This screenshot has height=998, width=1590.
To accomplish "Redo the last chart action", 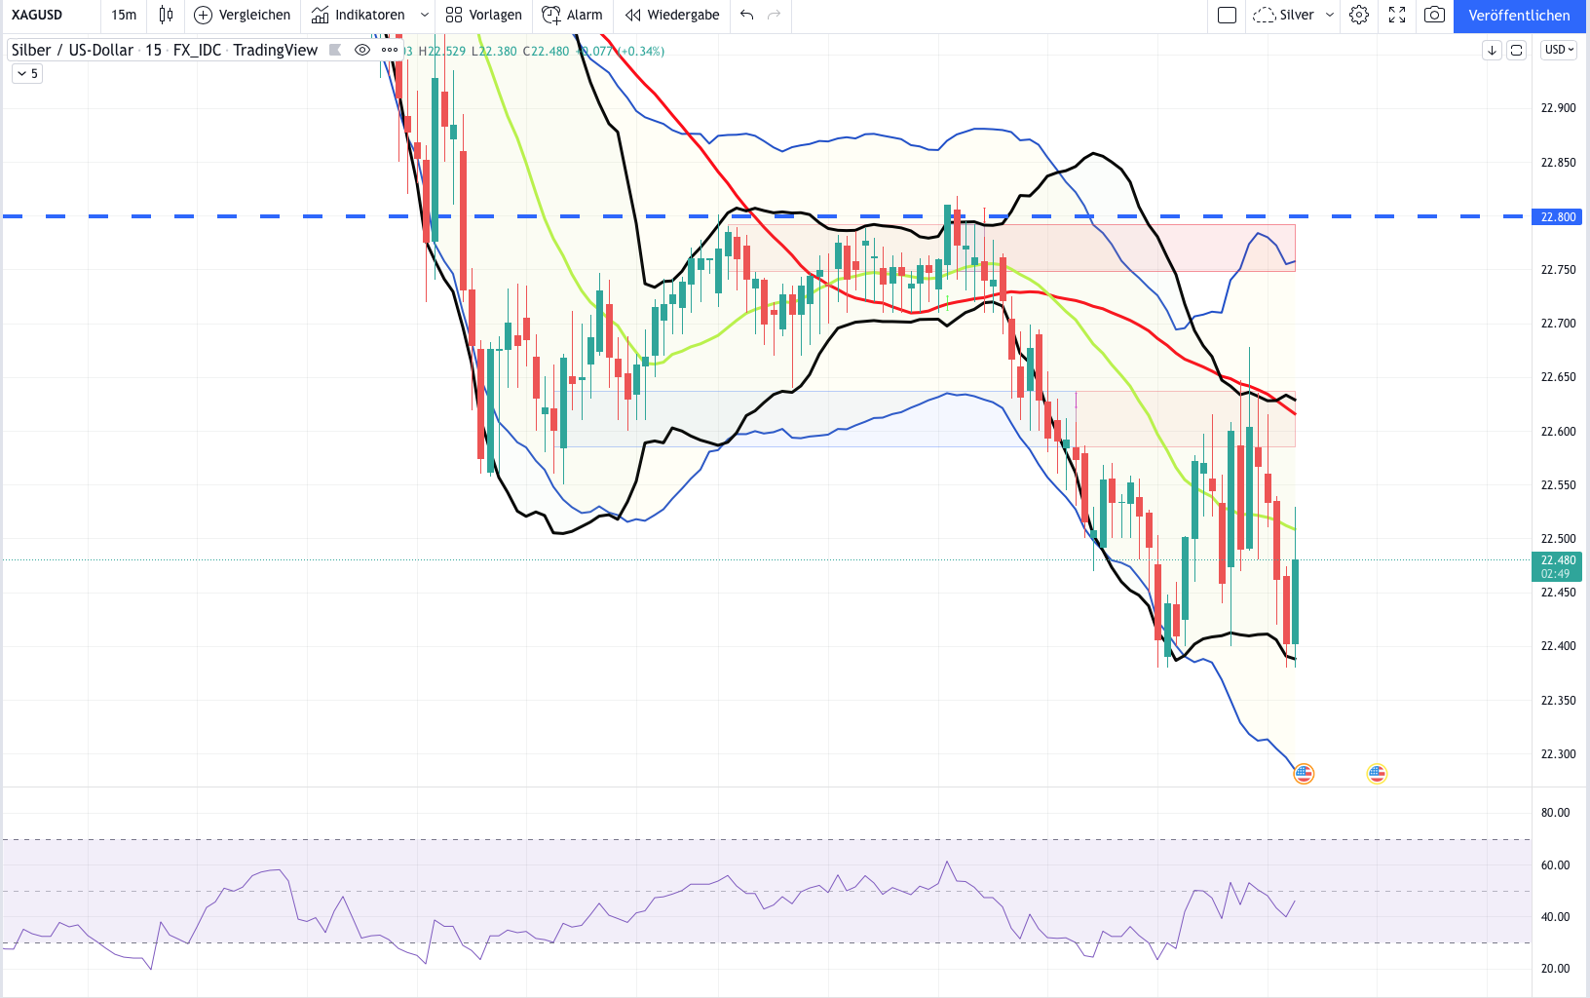I will [775, 15].
